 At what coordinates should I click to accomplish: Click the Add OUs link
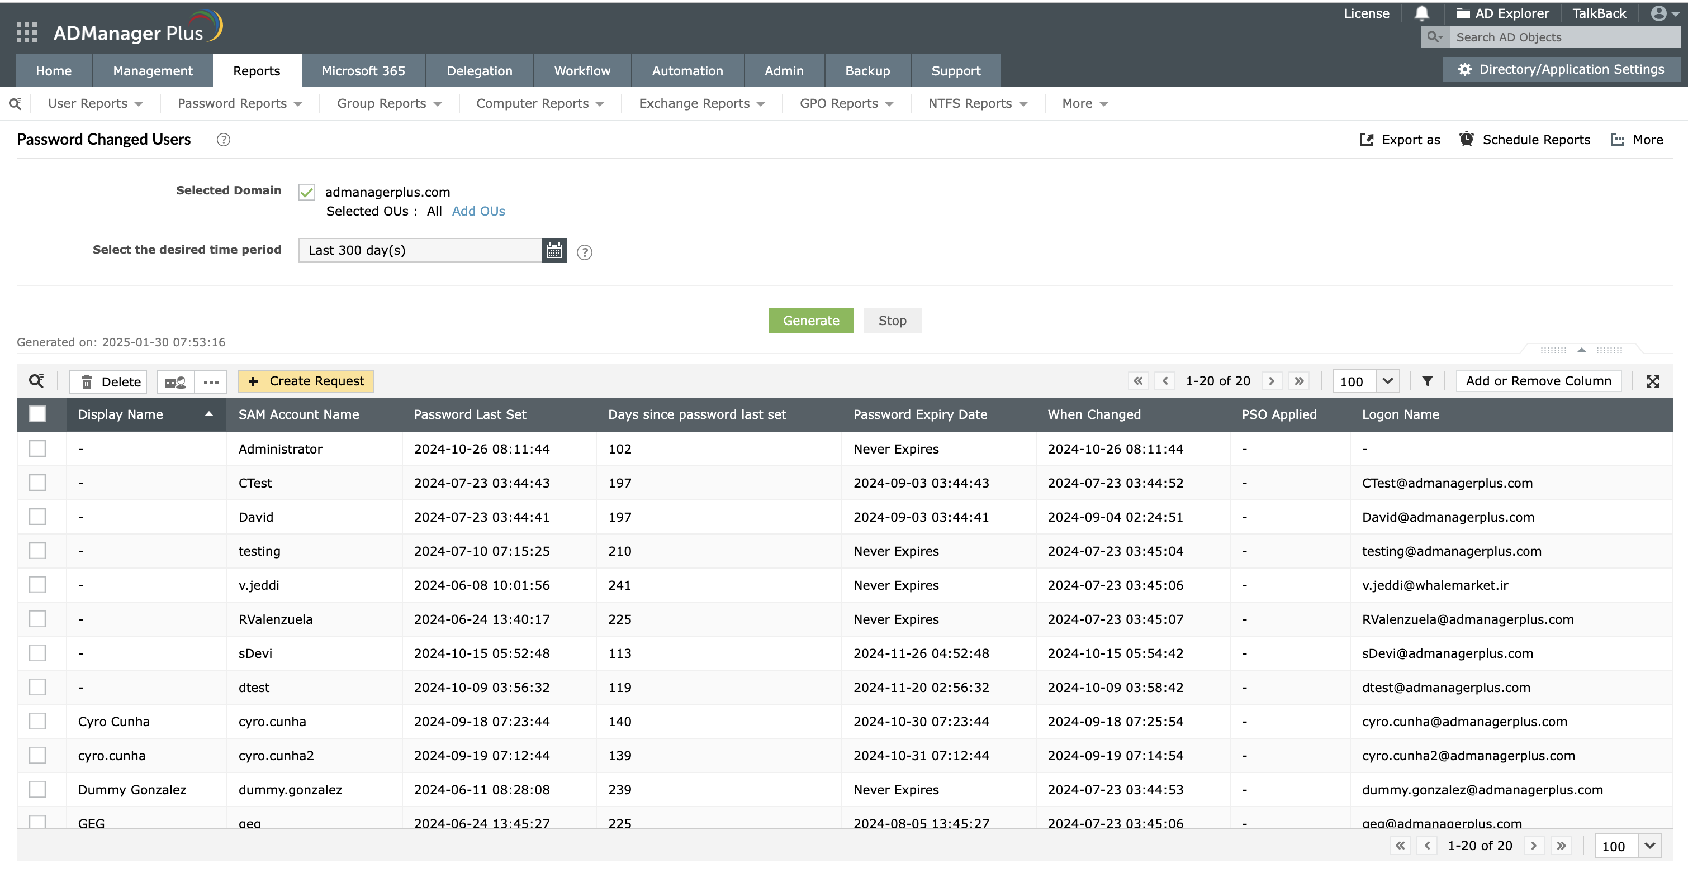[478, 212]
